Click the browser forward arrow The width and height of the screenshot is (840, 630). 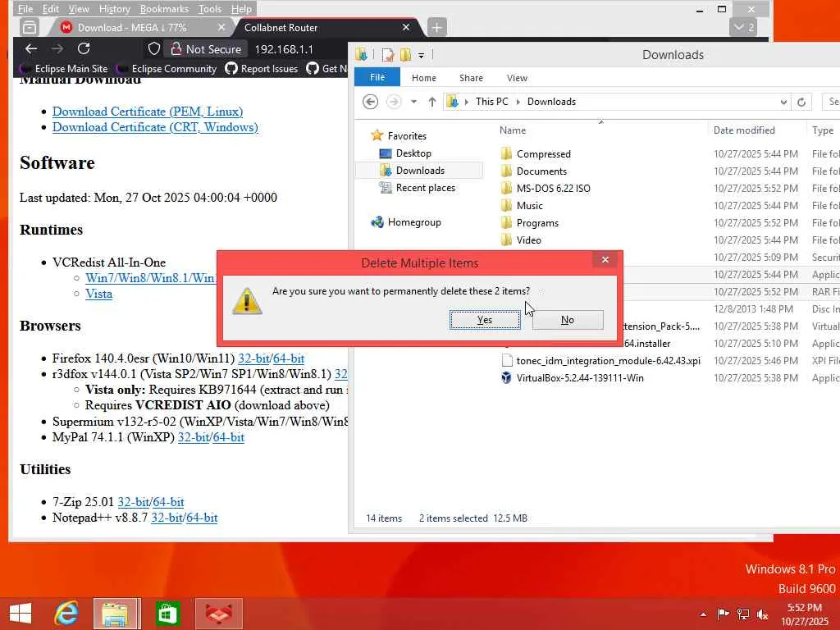coord(57,48)
